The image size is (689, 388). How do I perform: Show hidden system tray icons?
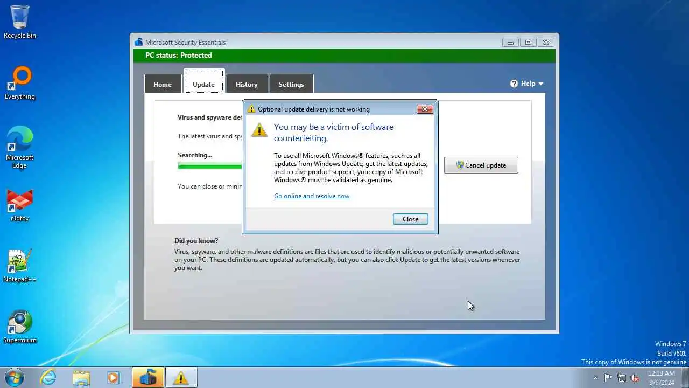595,378
